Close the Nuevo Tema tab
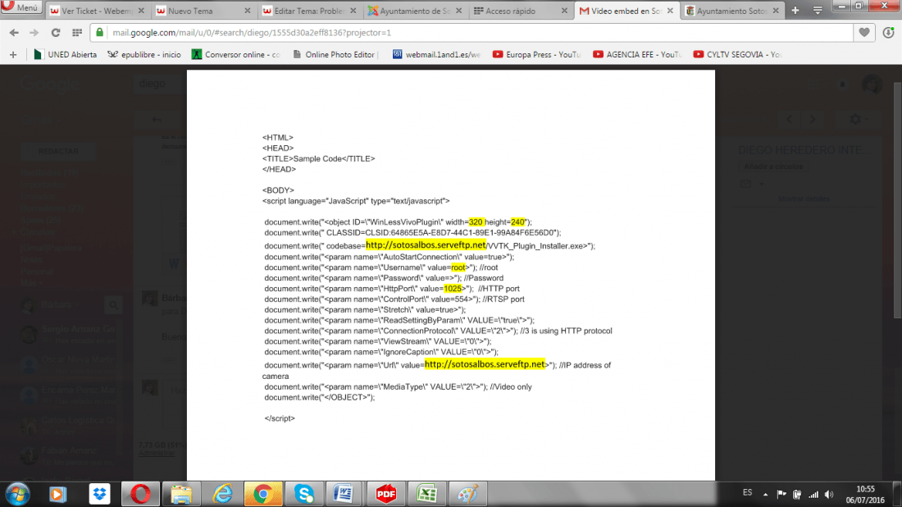Screen dimensions: 902x507 (x=248, y=11)
